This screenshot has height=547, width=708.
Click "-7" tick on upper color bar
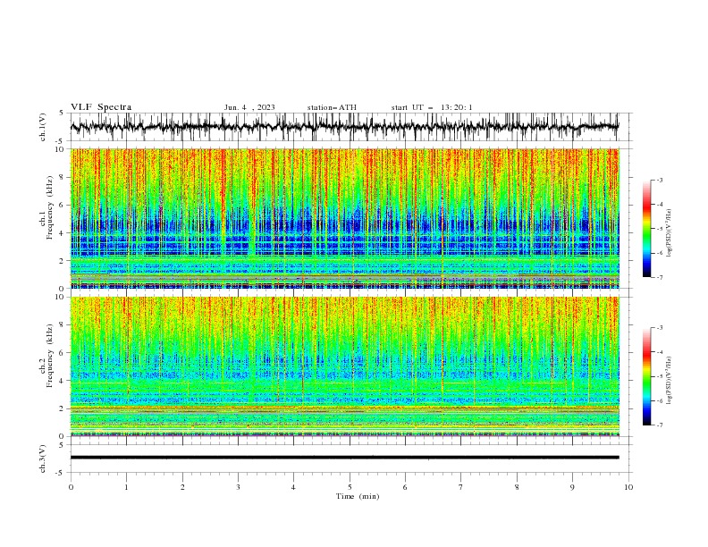(659, 277)
